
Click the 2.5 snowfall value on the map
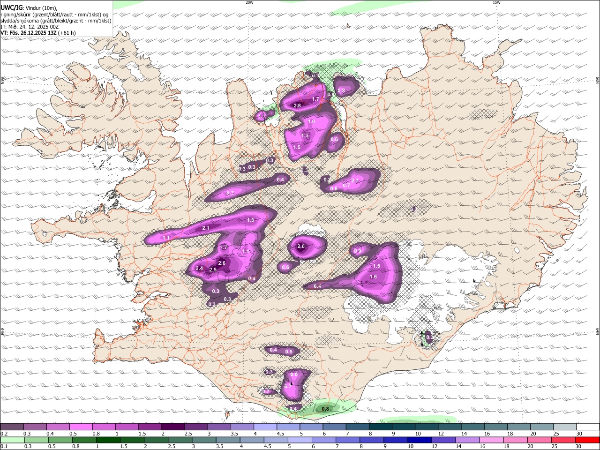pos(213,270)
